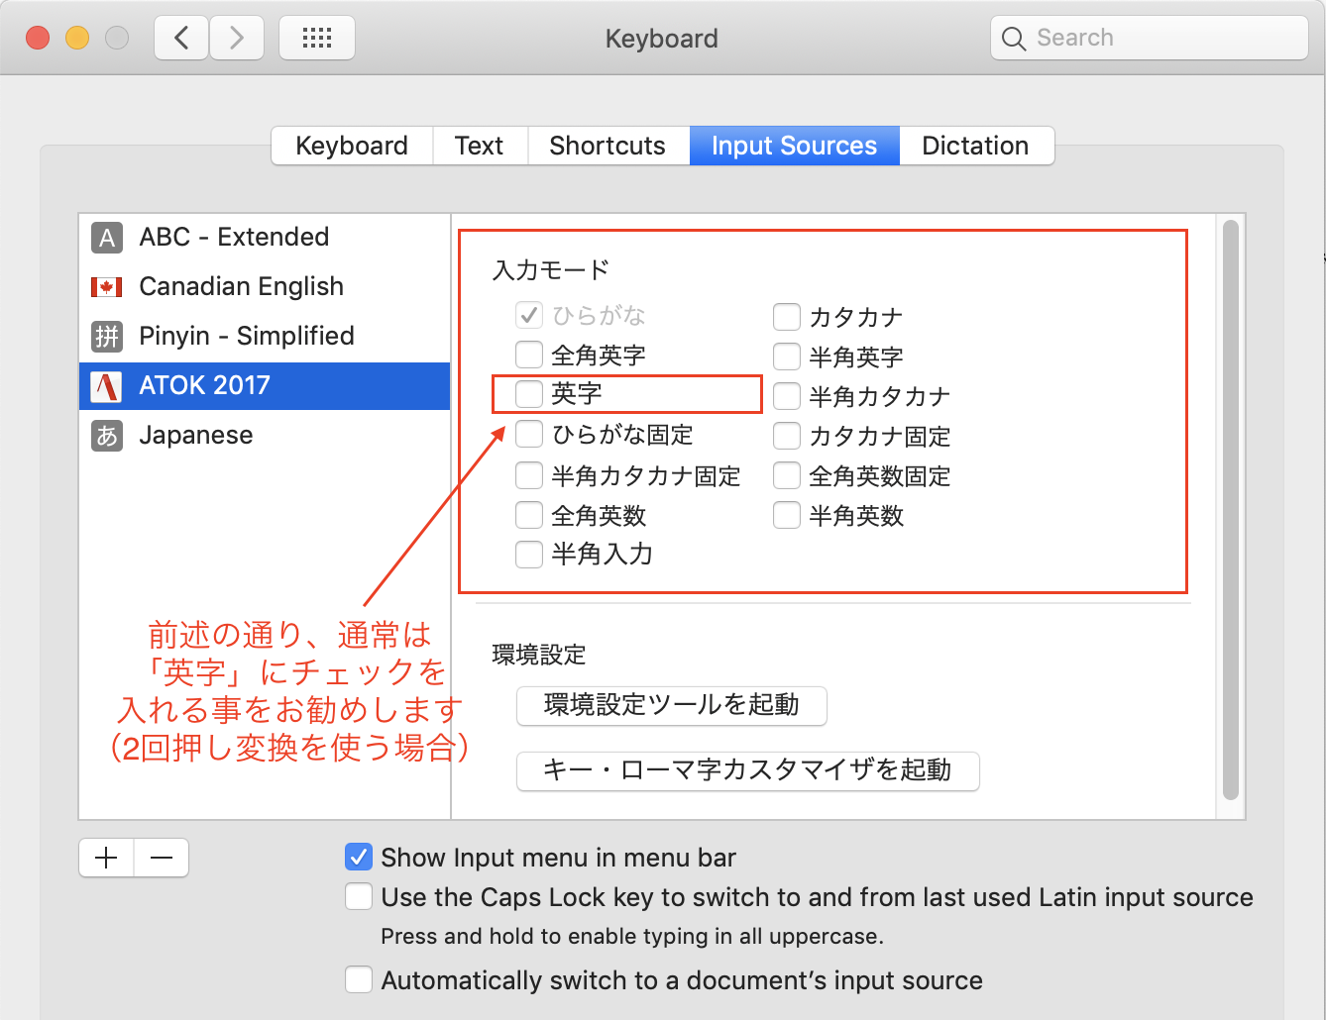Check 半角カタカナ固定 option
The width and height of the screenshot is (1326, 1020).
(x=529, y=476)
